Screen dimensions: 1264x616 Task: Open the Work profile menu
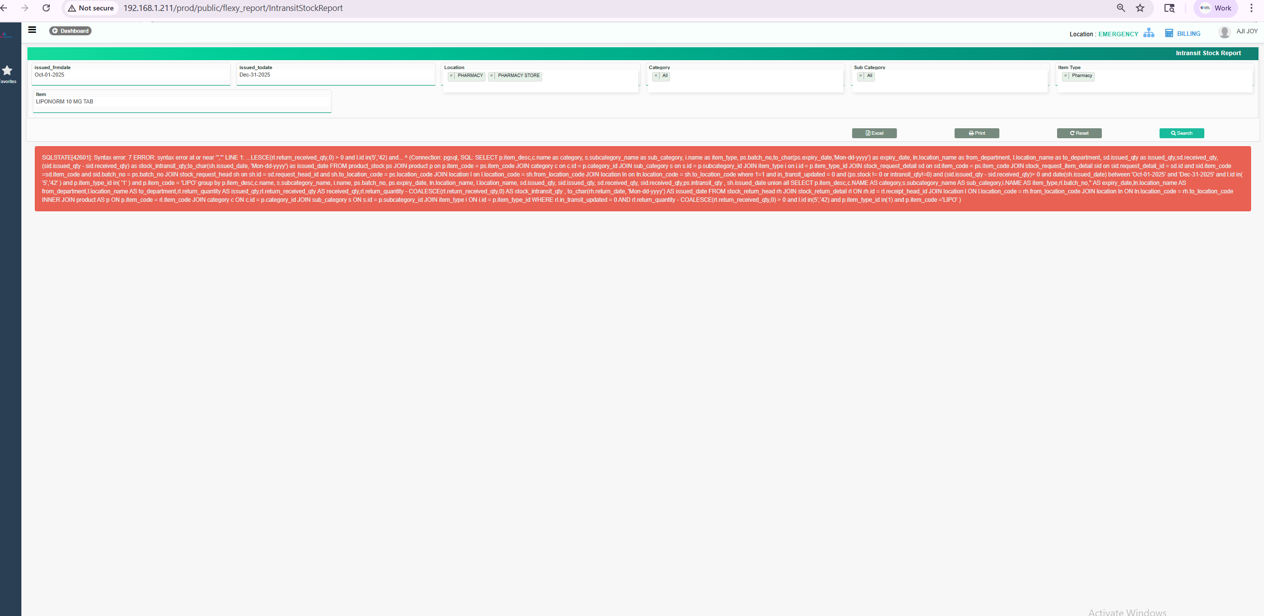tap(1215, 8)
